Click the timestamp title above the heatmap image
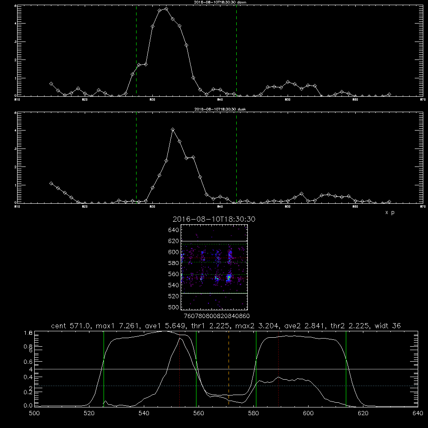This screenshot has width=428, height=428. pos(214,219)
